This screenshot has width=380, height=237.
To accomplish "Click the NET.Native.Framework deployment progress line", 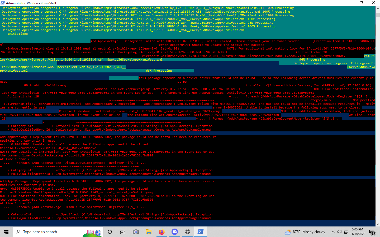I will pos(148,15).
